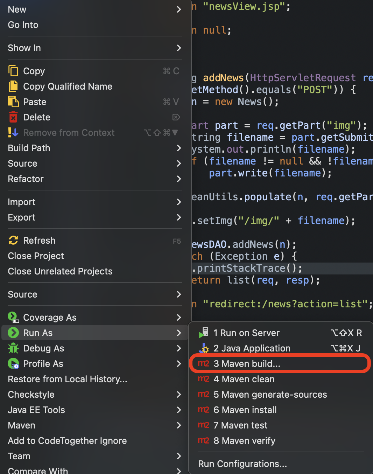373x474 pixels.
Task: Click the Run on Server icon
Action: 204,333
